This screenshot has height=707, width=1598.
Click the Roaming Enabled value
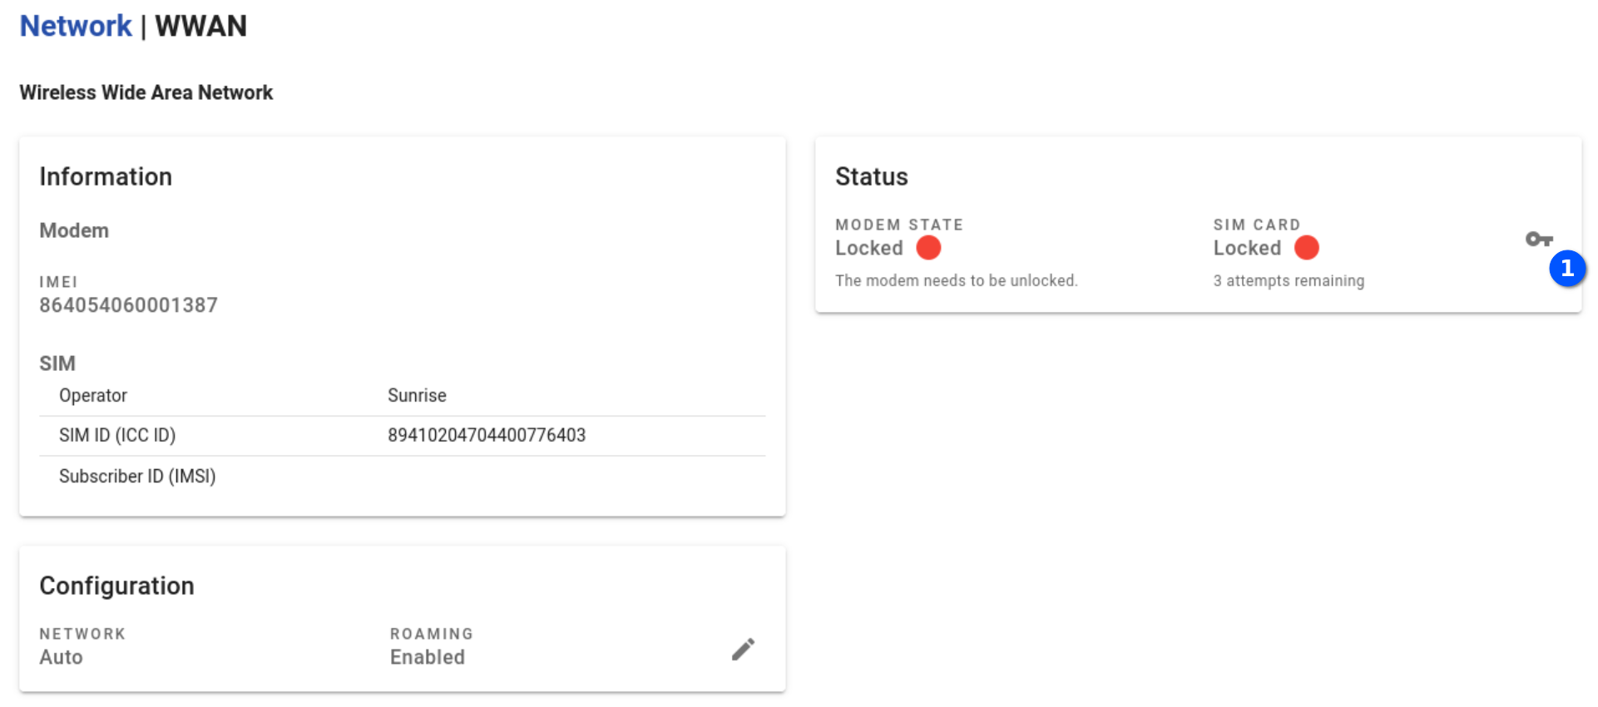coord(427,657)
